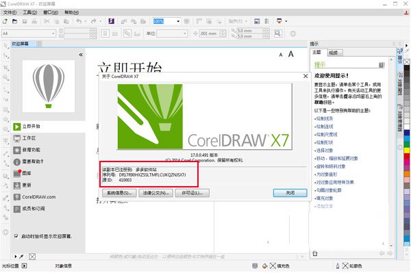Click the Fill color bucket icon in status bar
Viewport: 411px width, 273px height.
[264, 266]
